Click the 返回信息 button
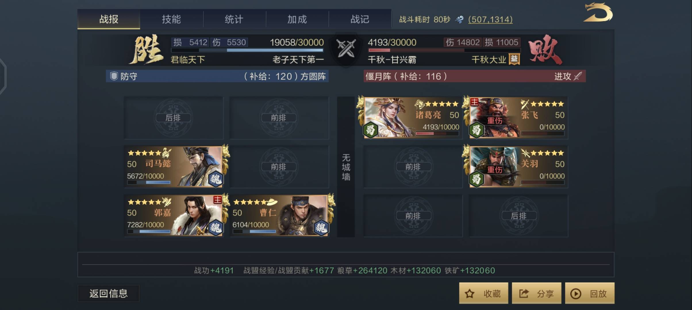 [x=108, y=293]
